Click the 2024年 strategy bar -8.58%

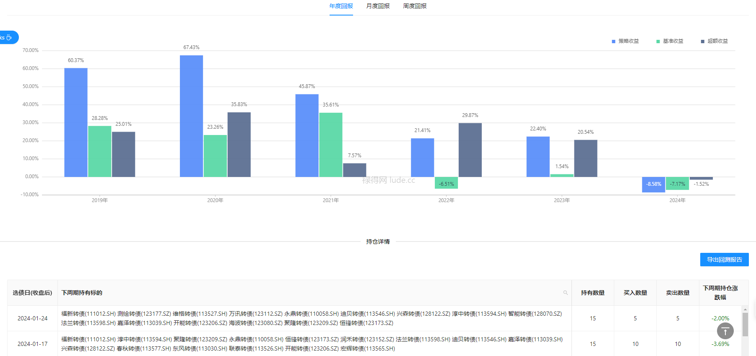[x=653, y=184]
